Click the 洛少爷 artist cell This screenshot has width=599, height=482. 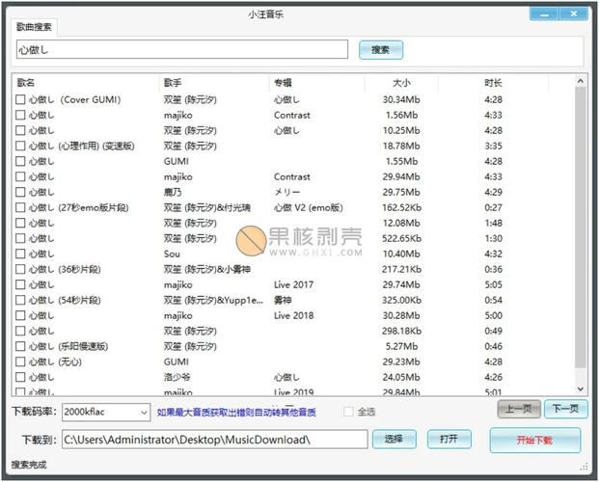click(177, 377)
